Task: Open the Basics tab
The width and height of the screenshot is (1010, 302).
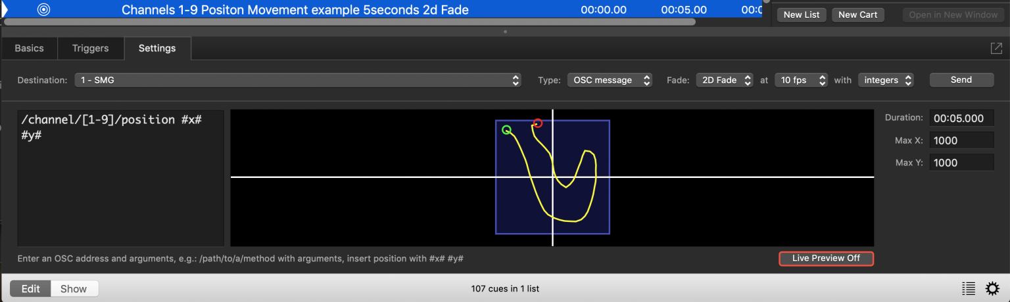Action: 29,49
